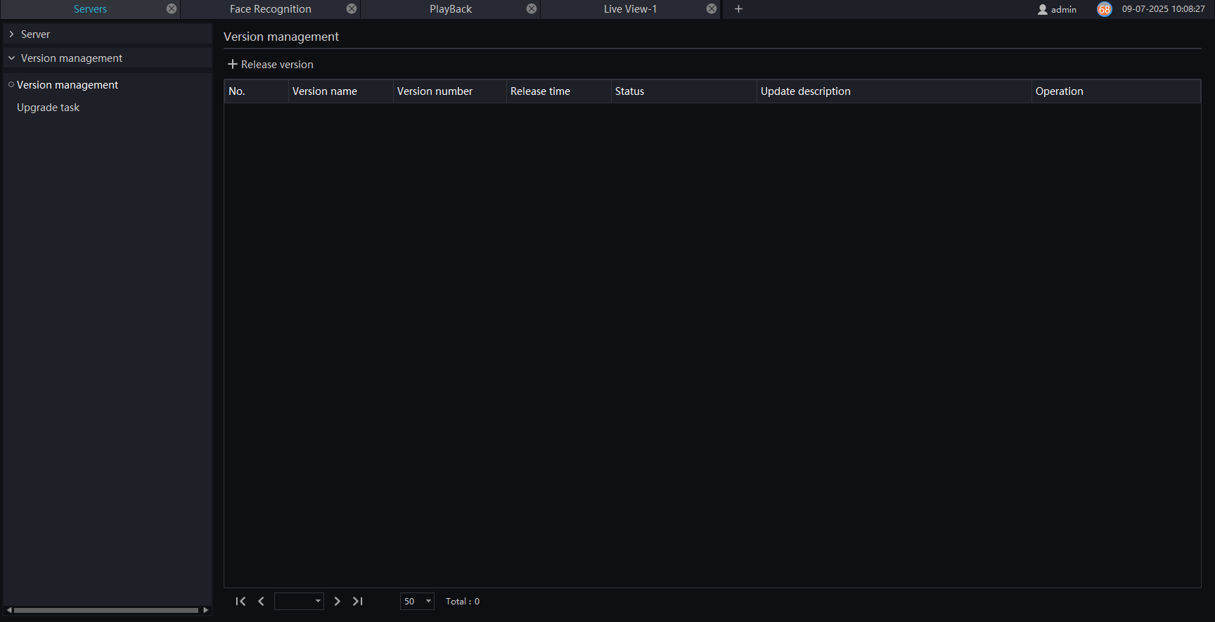The image size is (1215, 622).
Task: Click the sidebar scrollbar right arrow
Action: [x=205, y=610]
